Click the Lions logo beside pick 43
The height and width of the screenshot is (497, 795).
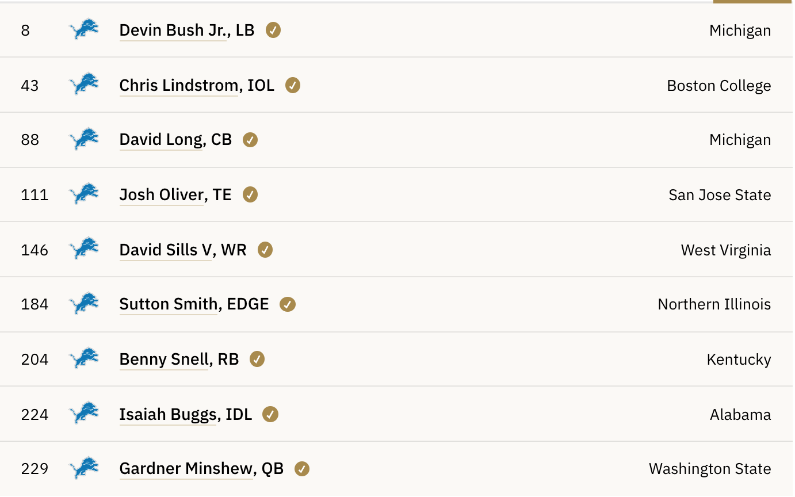coord(84,85)
